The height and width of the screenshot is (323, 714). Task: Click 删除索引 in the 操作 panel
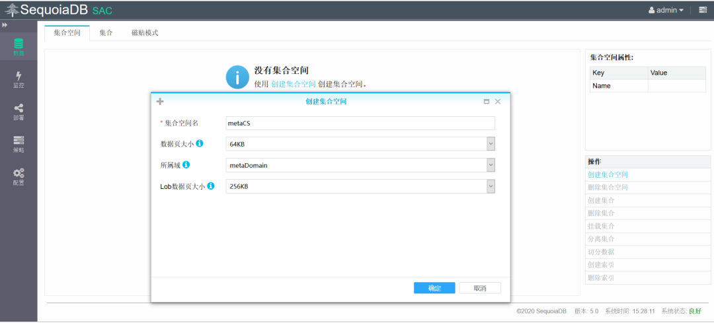coord(601,277)
